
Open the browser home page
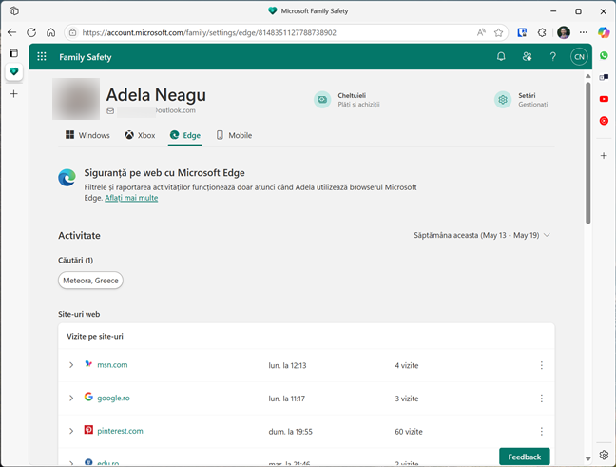(51, 32)
